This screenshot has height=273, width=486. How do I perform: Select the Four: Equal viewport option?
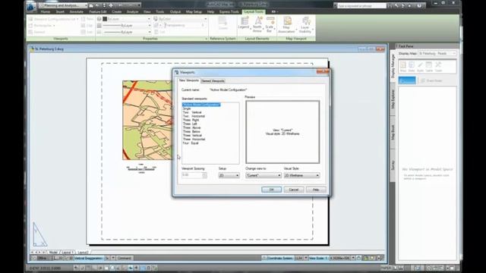click(x=191, y=143)
